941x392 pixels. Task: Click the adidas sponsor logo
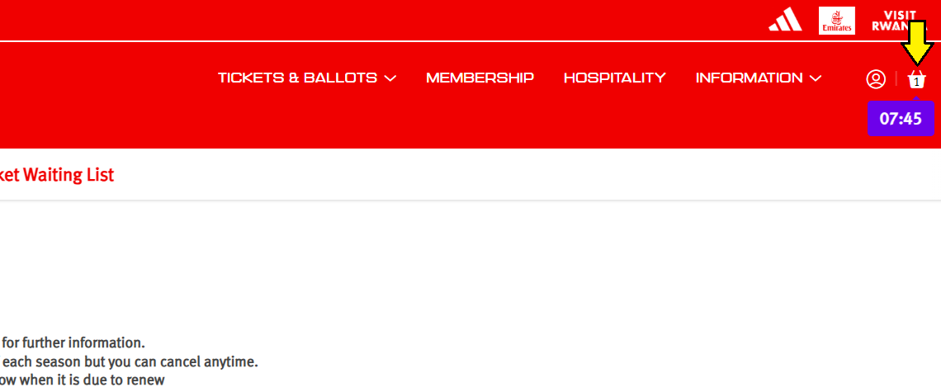click(785, 21)
